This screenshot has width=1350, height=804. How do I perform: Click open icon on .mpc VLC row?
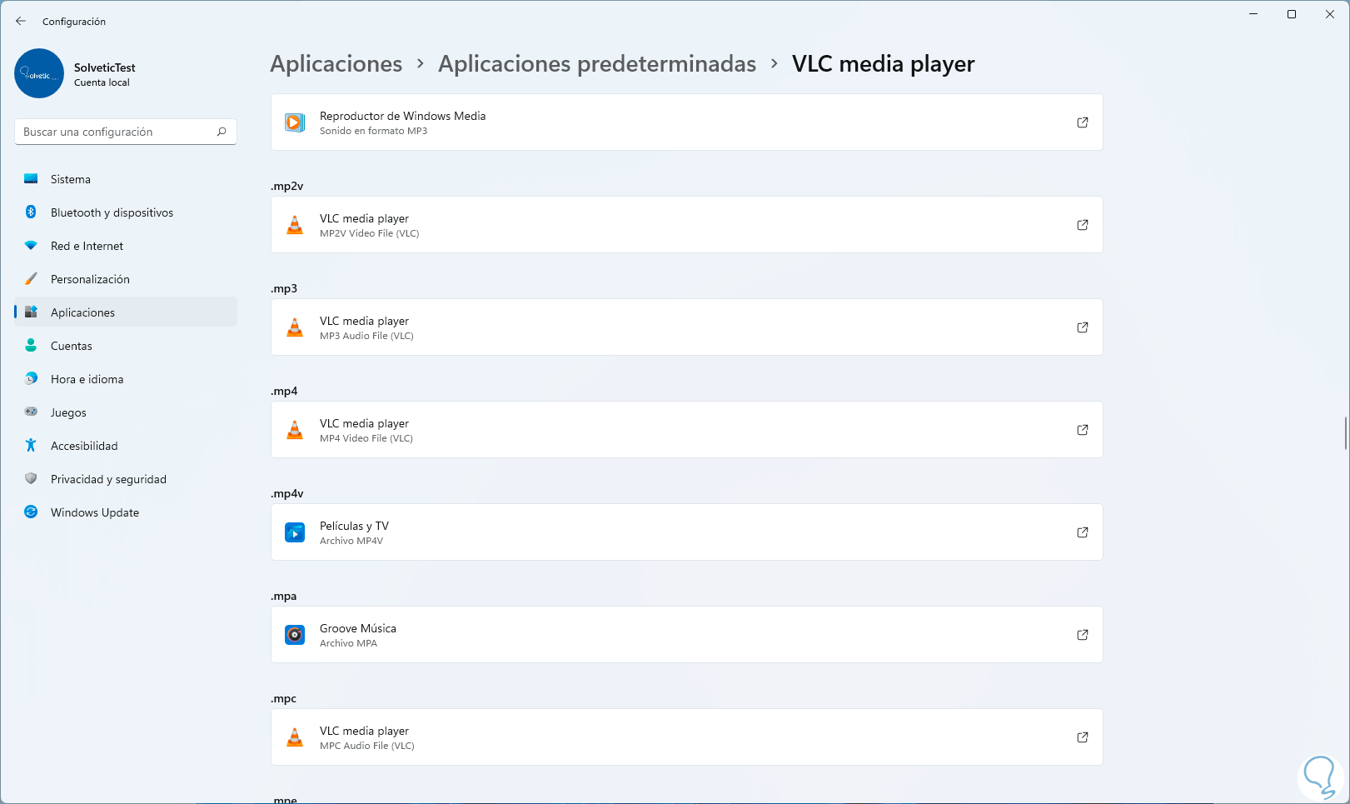click(x=1082, y=737)
